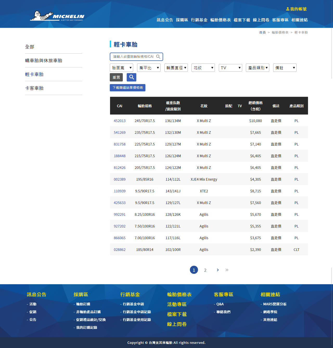Image resolution: width=333 pixels, height=348 pixels.
Task: Click 輪胎價格表 breadcrumb link
Action: coord(280,33)
